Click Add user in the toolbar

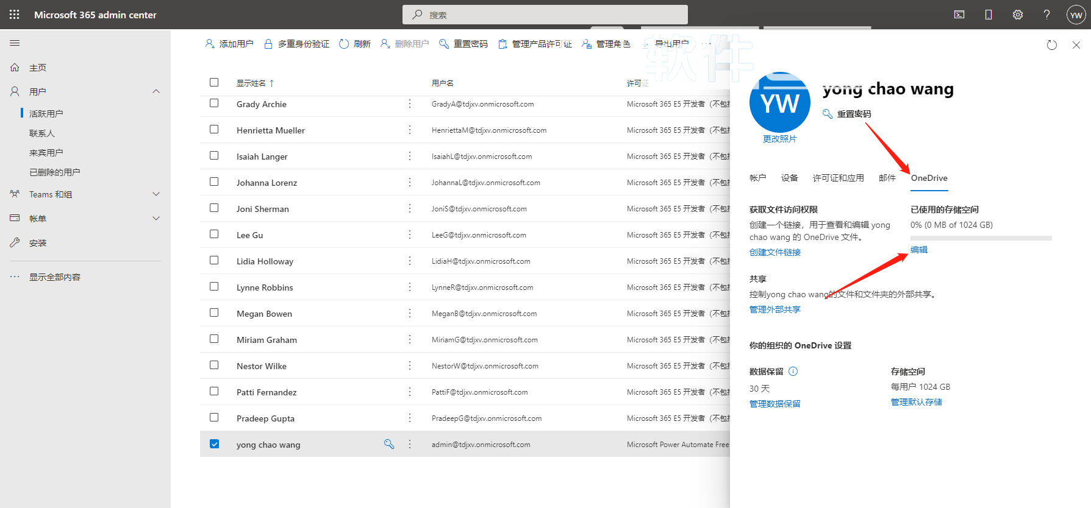[229, 44]
